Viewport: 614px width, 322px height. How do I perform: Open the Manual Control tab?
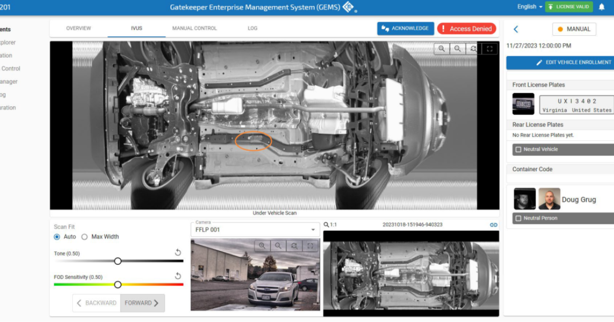[194, 29]
